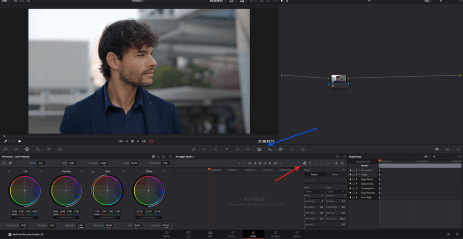This screenshot has width=463, height=239.
Task: Reset the Gamma color wheel
Action: (x=82, y=171)
